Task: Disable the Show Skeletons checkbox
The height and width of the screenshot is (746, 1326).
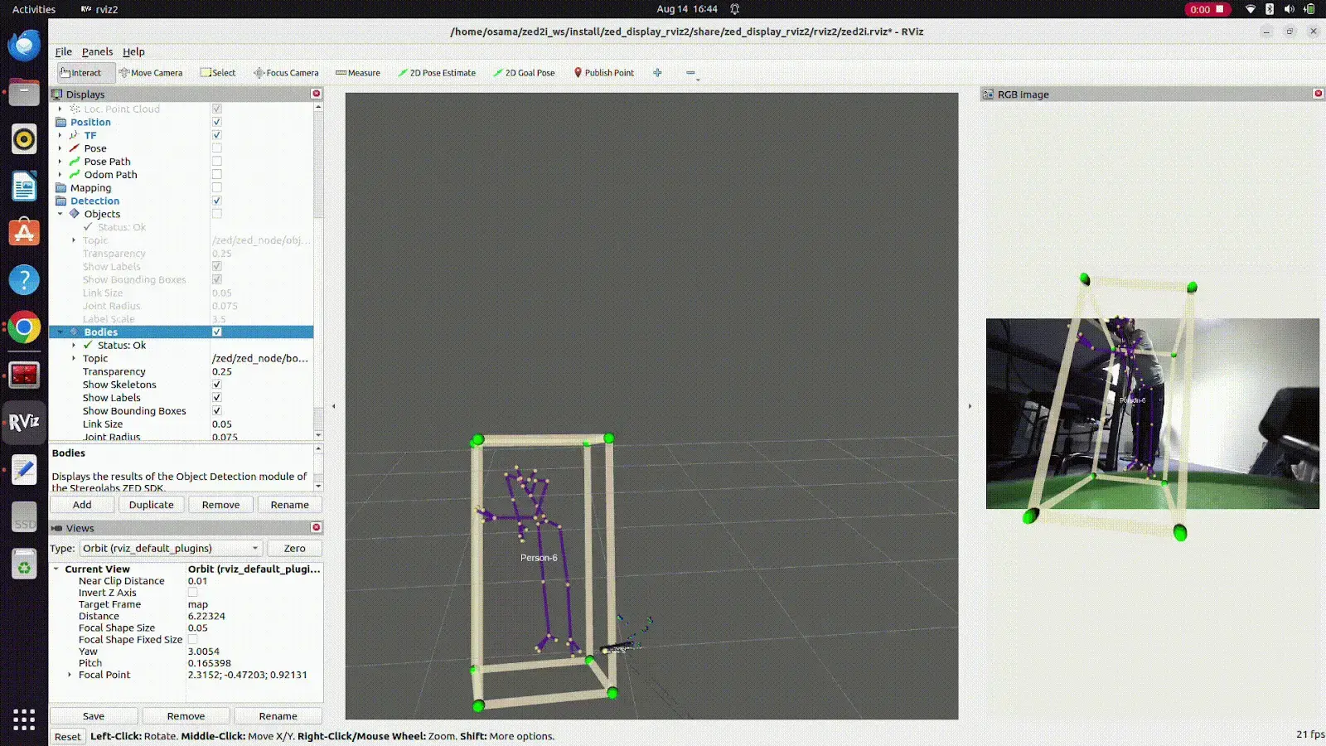Action: point(217,385)
